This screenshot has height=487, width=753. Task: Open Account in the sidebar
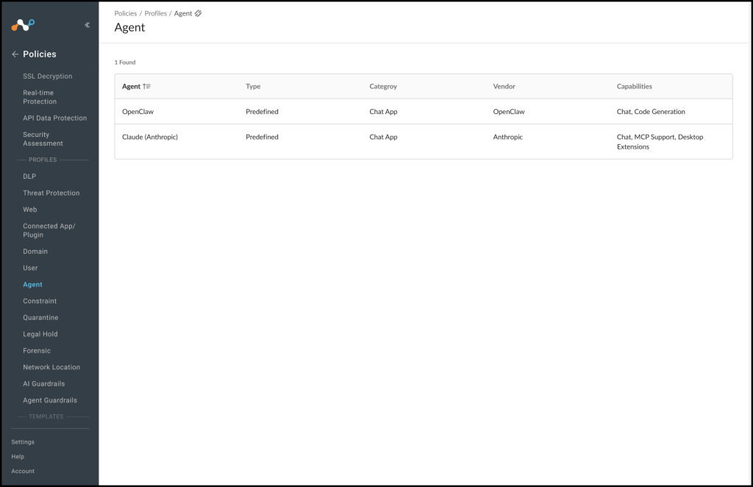click(x=23, y=471)
